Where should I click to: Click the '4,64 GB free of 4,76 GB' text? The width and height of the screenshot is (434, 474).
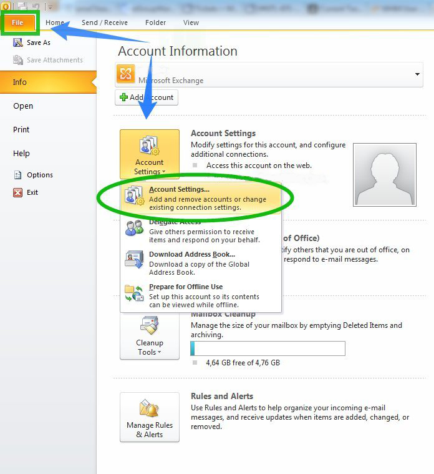(243, 362)
